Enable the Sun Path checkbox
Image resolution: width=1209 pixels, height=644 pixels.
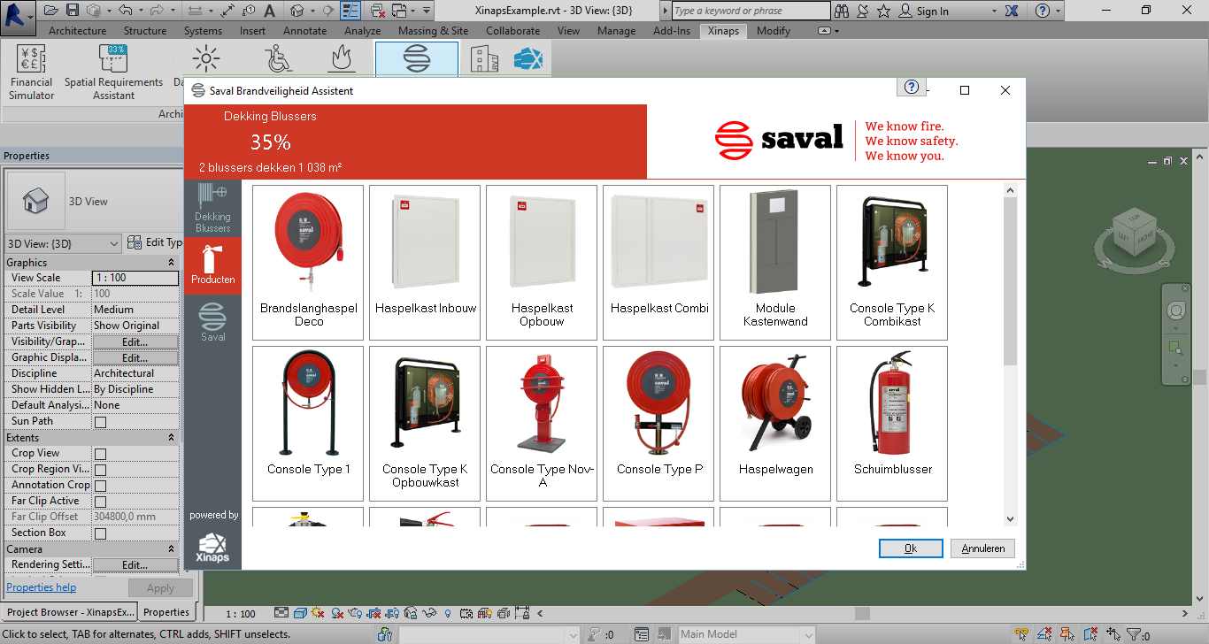pos(100,422)
